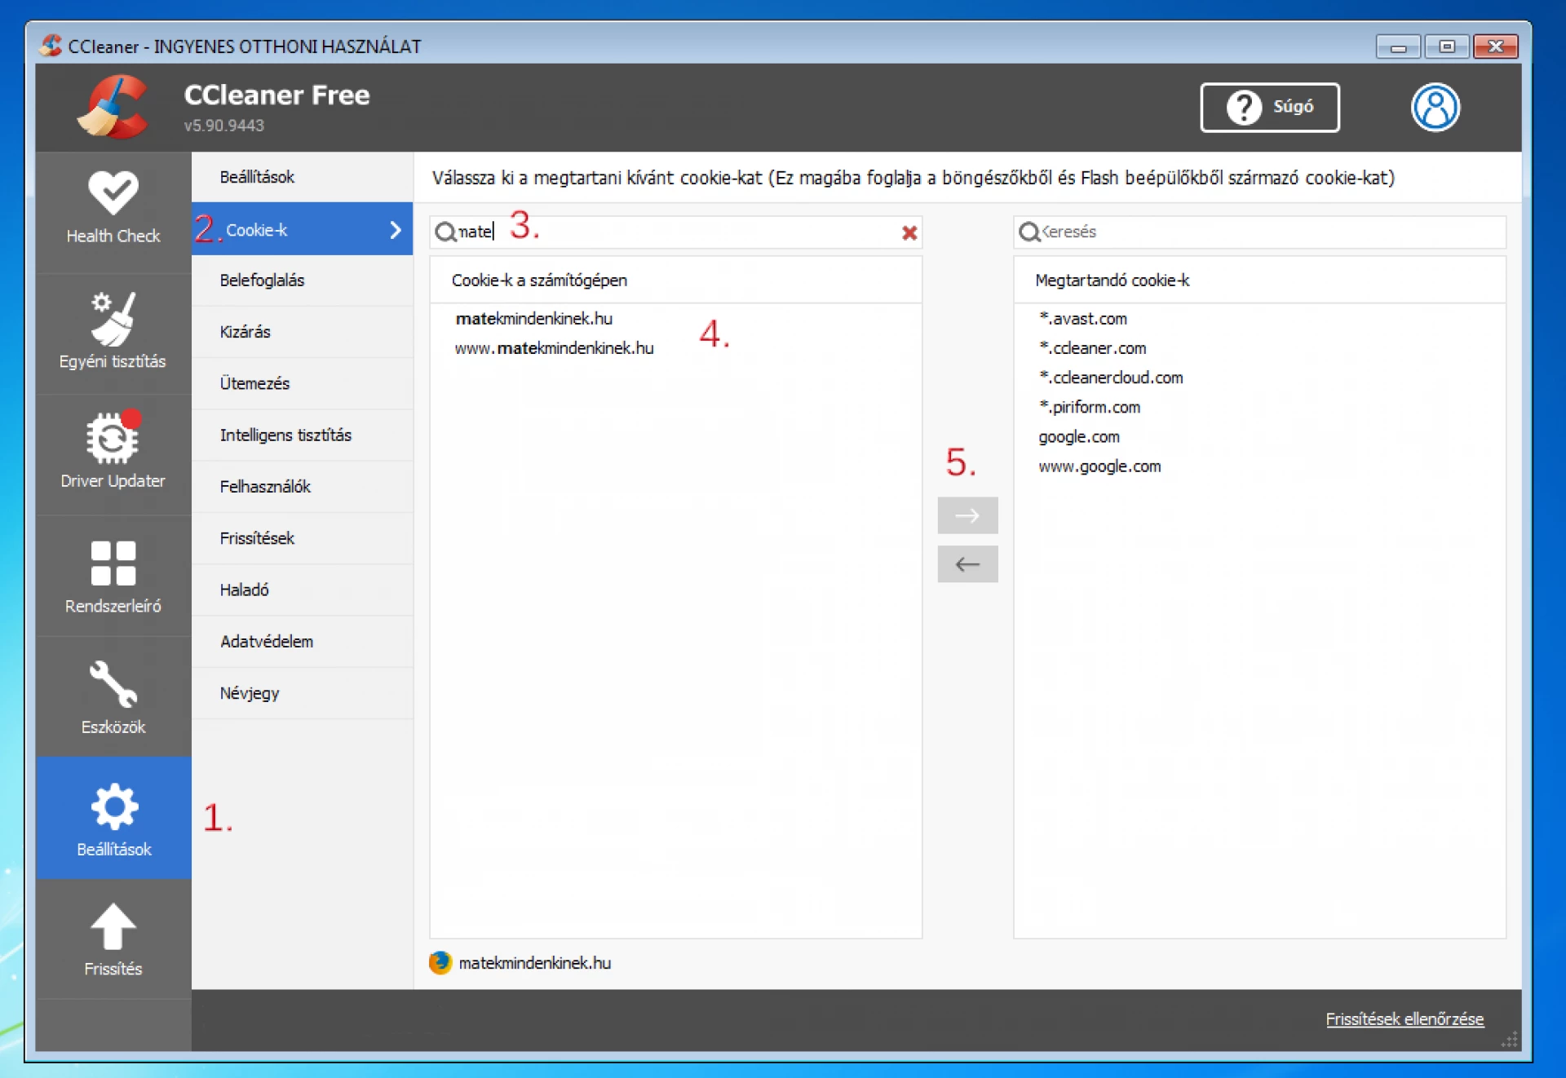Select matekmindenkinek.hu cookie entry
The width and height of the screenshot is (1566, 1078).
pyautogui.click(x=533, y=319)
